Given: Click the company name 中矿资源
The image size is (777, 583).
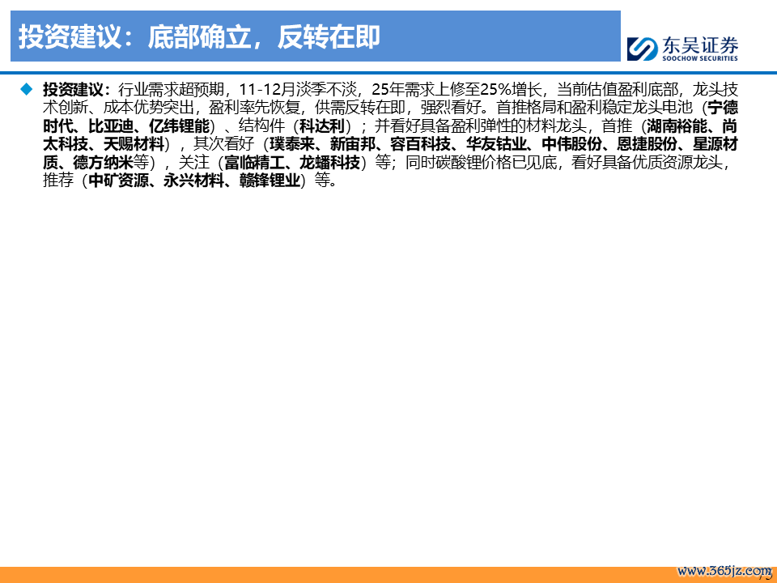Looking at the screenshot, I should pos(118,181).
